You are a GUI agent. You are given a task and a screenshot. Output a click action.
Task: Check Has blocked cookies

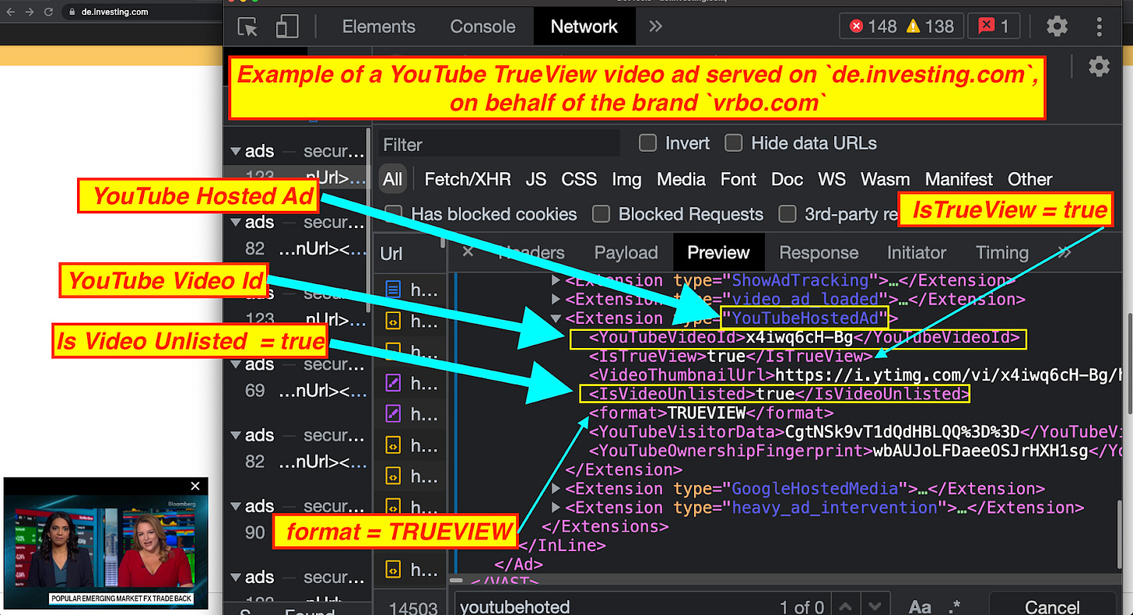click(x=394, y=213)
